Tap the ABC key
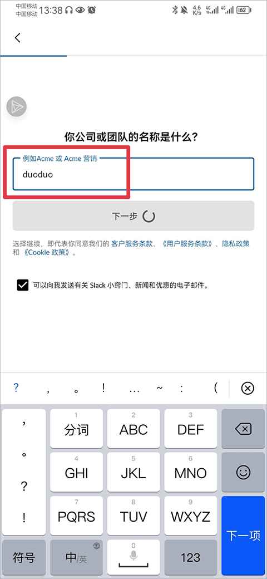The image size is (267, 579). click(x=133, y=429)
